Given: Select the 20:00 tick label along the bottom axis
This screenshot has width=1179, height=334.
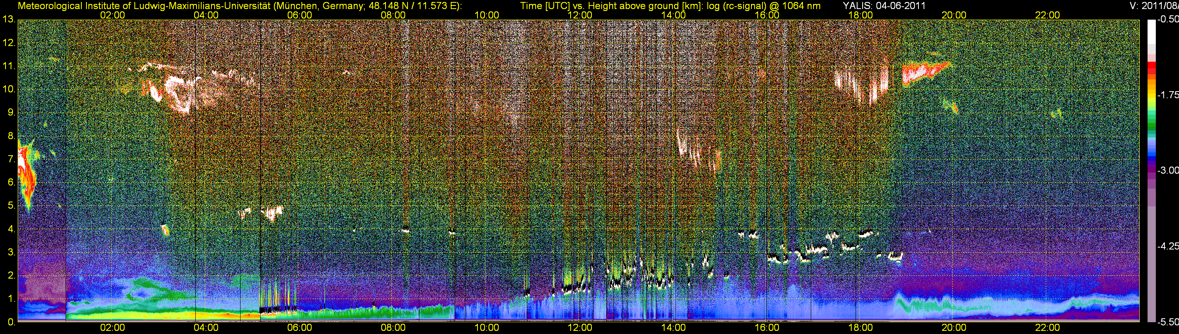Looking at the screenshot, I should [954, 328].
